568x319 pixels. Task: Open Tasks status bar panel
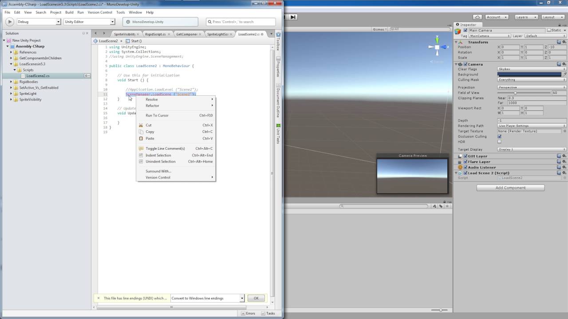point(268,313)
